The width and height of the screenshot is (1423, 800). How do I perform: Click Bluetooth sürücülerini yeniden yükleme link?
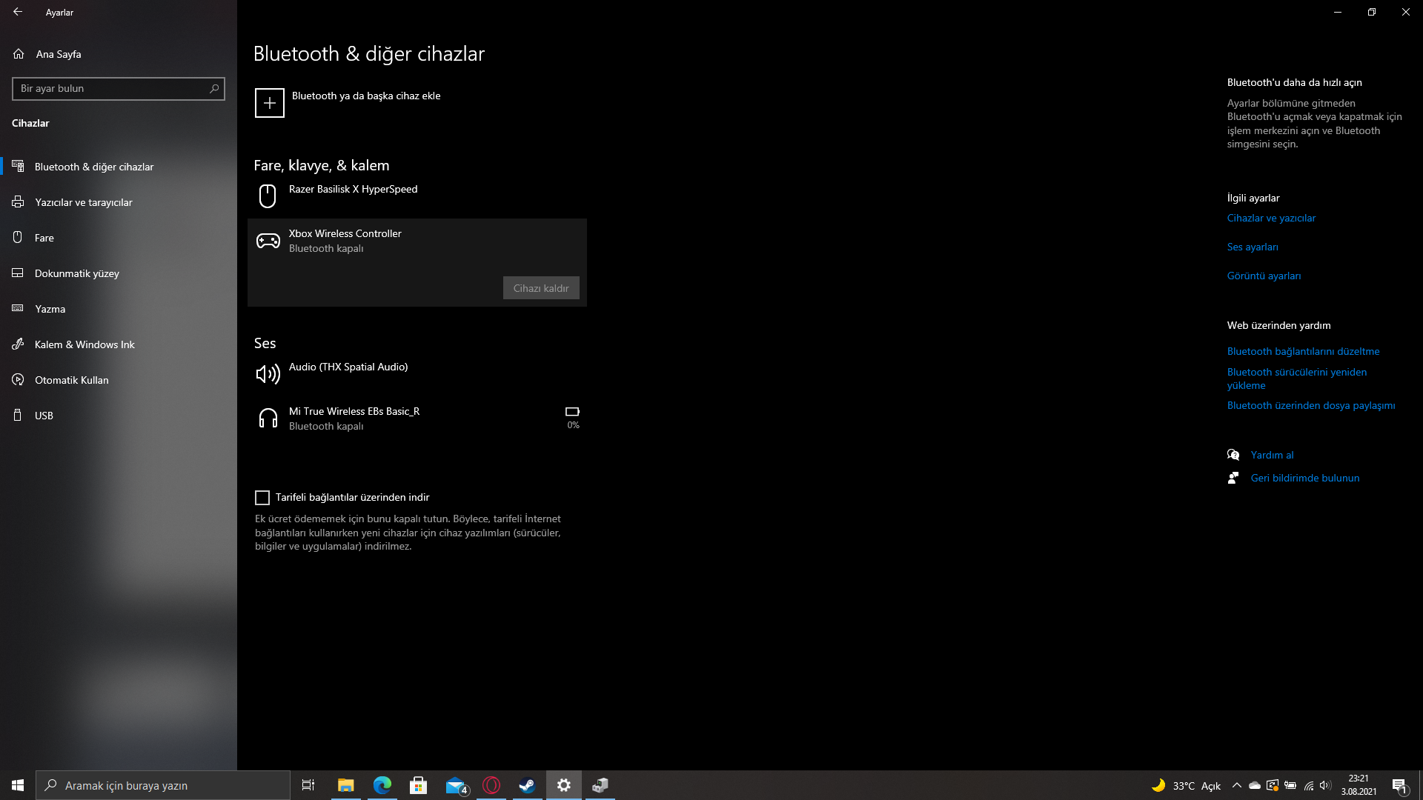click(x=1297, y=379)
